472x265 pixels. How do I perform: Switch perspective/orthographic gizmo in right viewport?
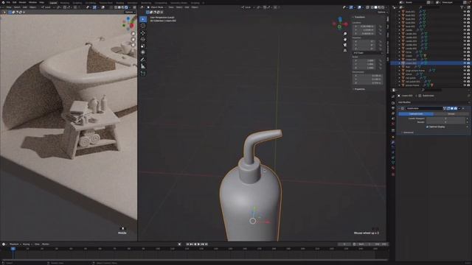click(x=345, y=50)
